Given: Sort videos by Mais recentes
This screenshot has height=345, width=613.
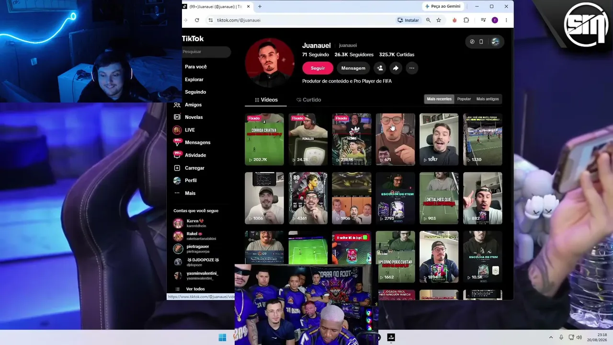Looking at the screenshot, I should point(439,99).
